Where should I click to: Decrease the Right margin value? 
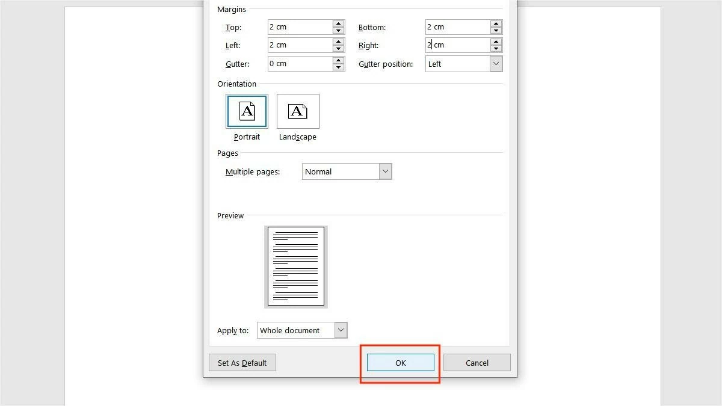[496, 48]
